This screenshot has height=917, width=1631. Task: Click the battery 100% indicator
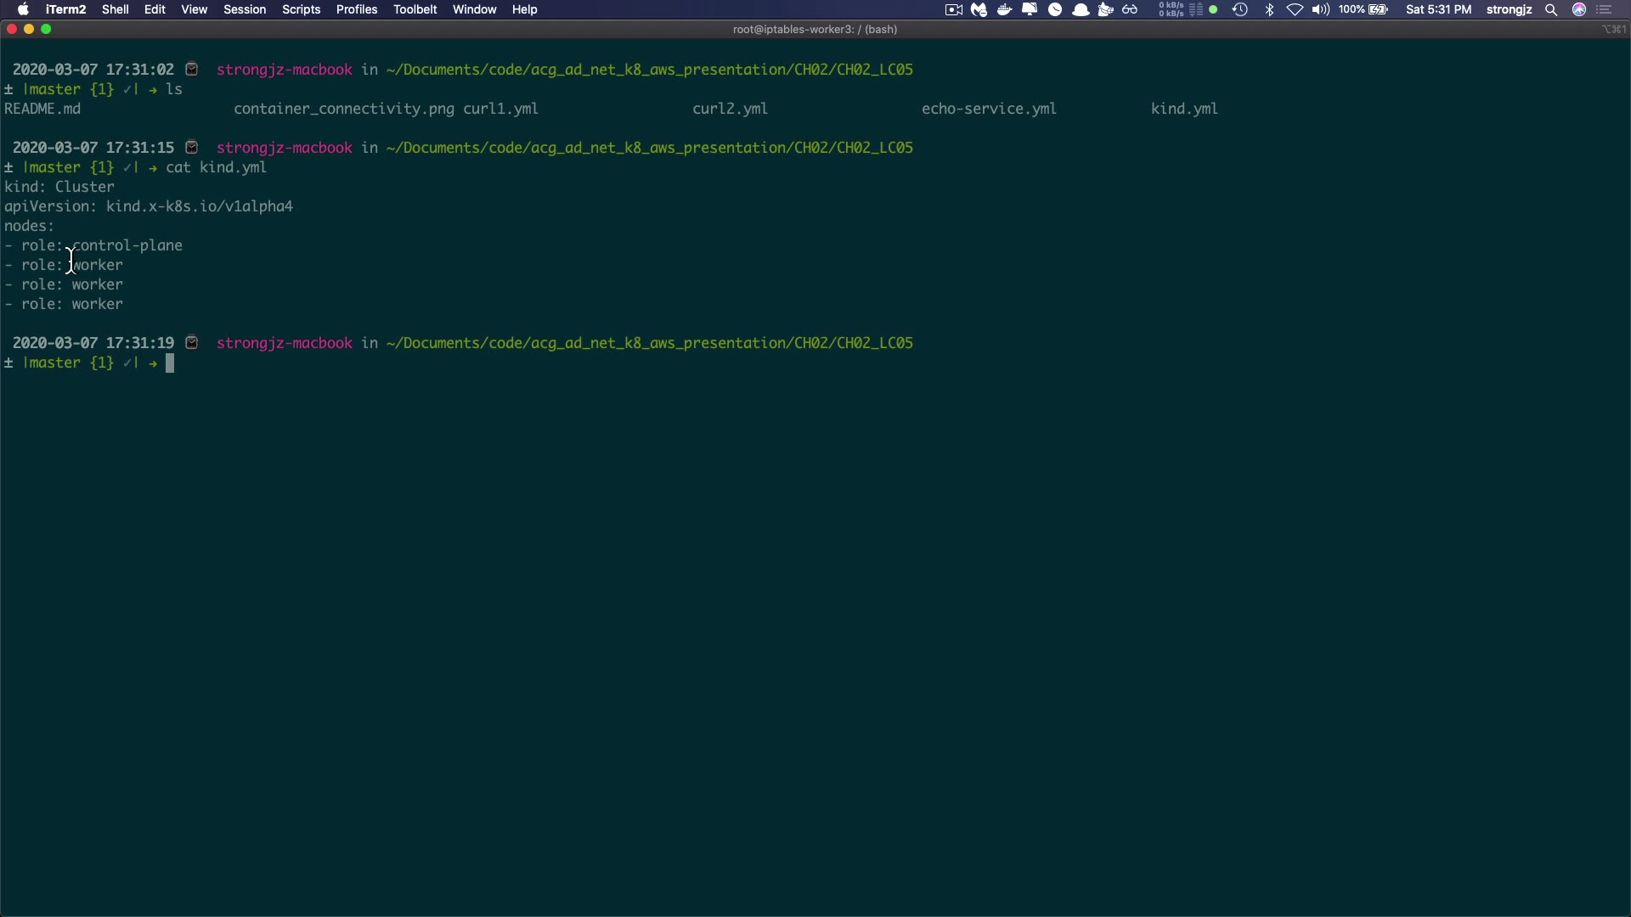[1363, 9]
